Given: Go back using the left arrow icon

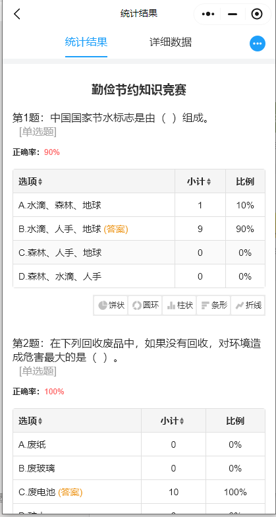Looking at the screenshot, I should click(17, 14).
